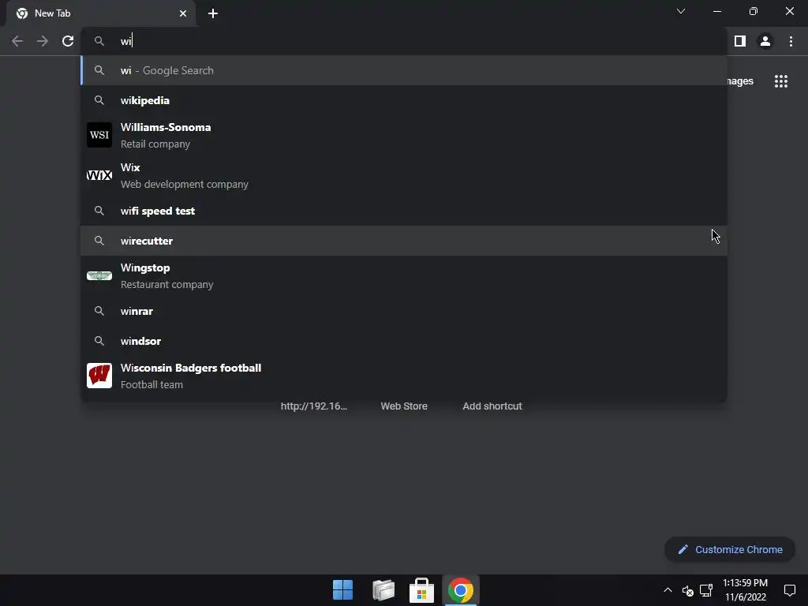Choose the winrar suggestion
Screen dimensions: 808x606
click(404, 311)
